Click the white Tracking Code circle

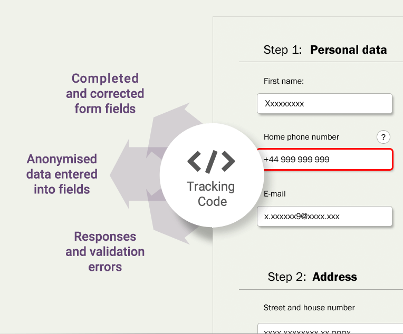[x=212, y=175]
